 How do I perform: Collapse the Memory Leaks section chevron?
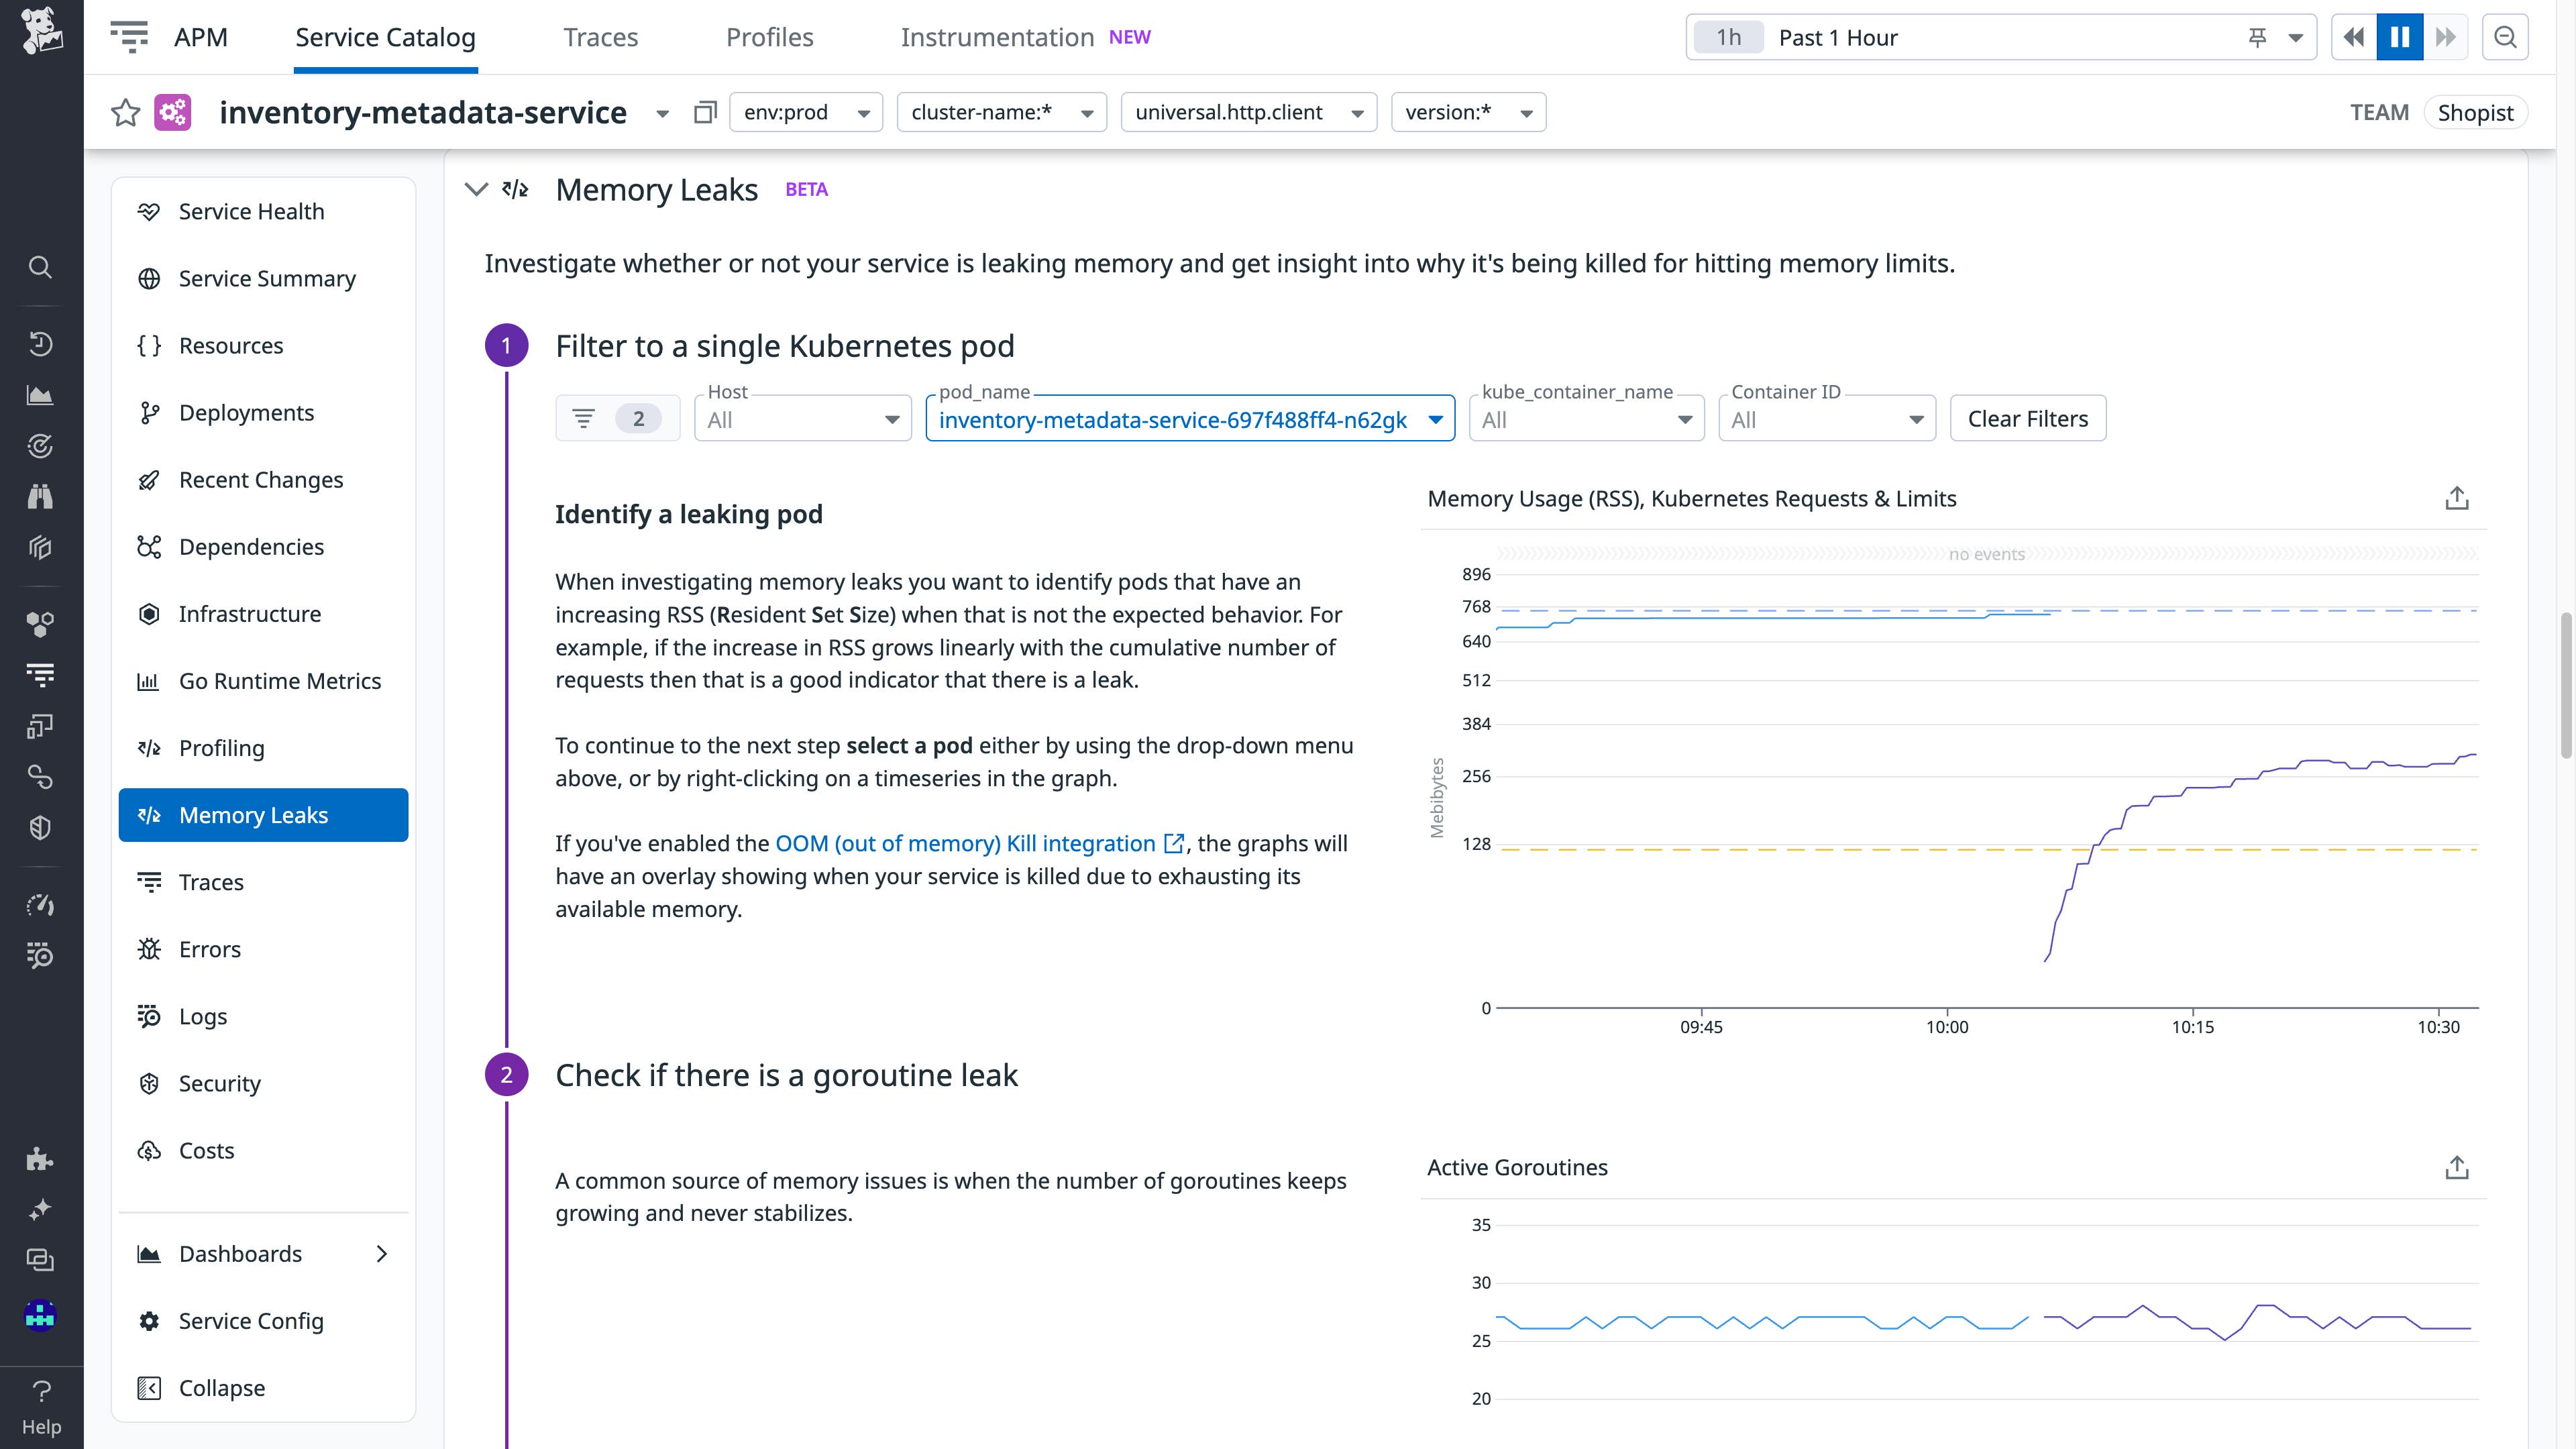coord(476,189)
